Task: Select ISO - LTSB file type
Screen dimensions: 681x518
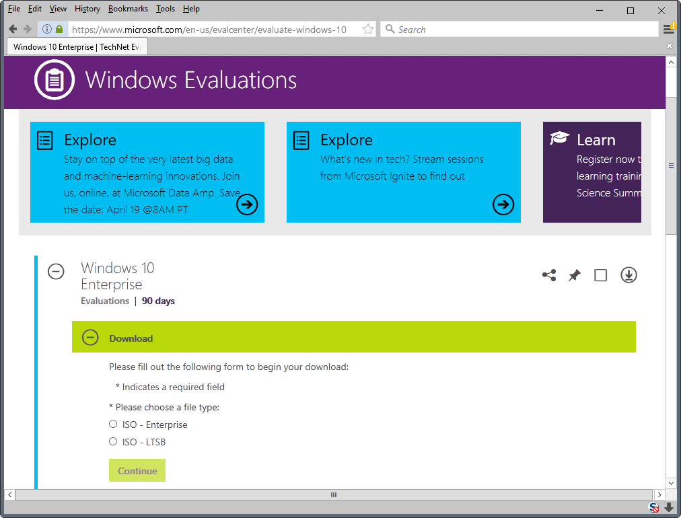Action: 113,441
